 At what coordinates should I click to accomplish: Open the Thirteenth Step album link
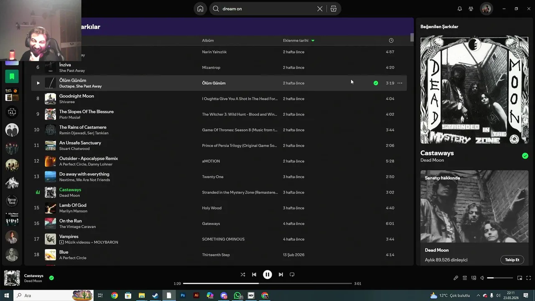click(x=216, y=255)
